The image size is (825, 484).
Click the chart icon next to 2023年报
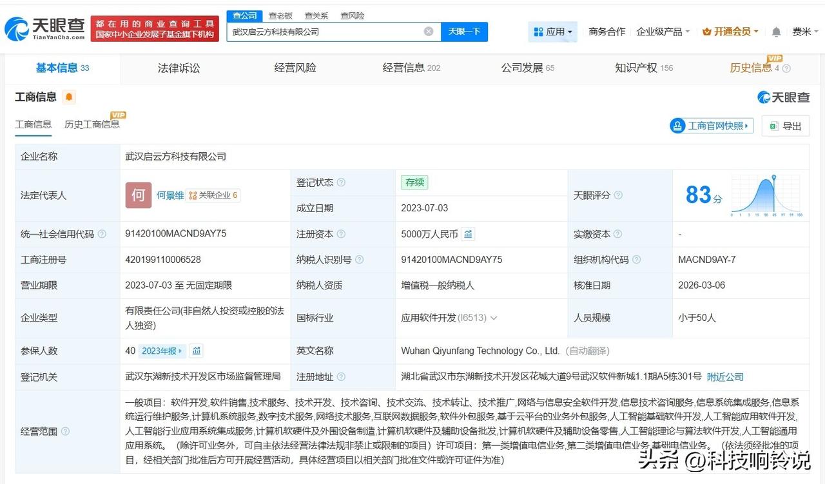click(x=197, y=351)
